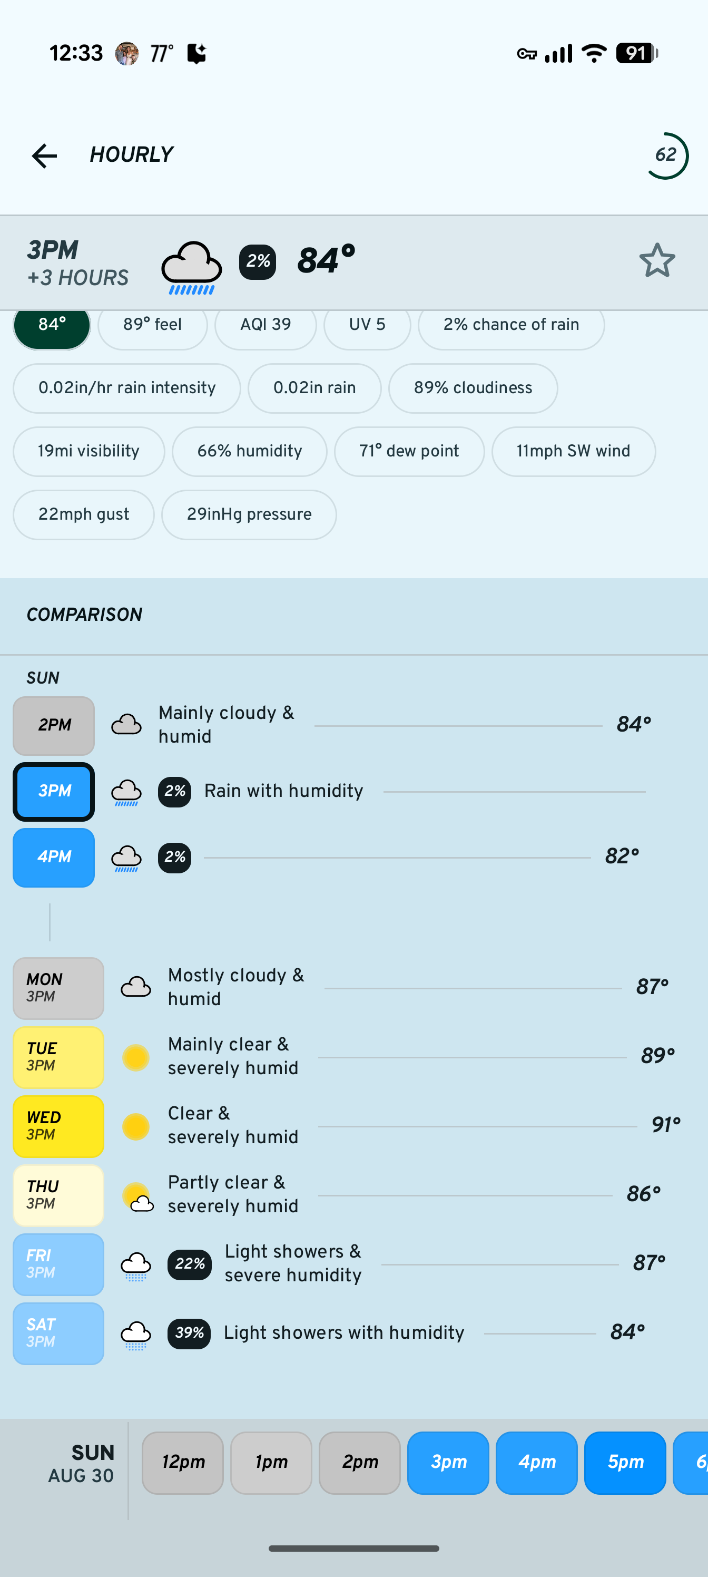The height and width of the screenshot is (1577, 708).
Task: Open the circular 62 score indicator
Action: (x=666, y=155)
